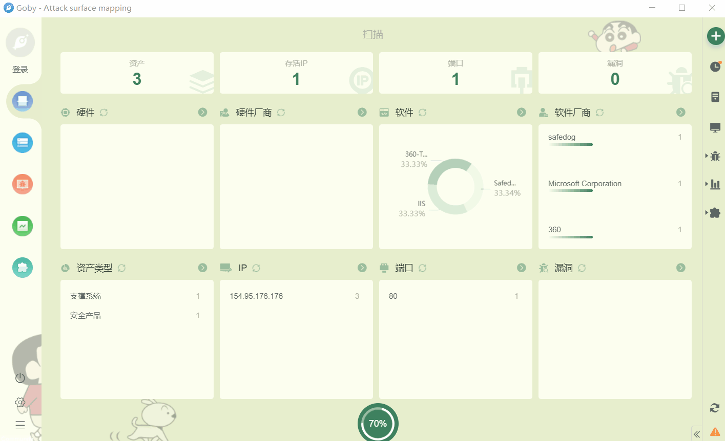Collapse the right panel with double chevron
The image size is (725, 441).
(x=697, y=434)
